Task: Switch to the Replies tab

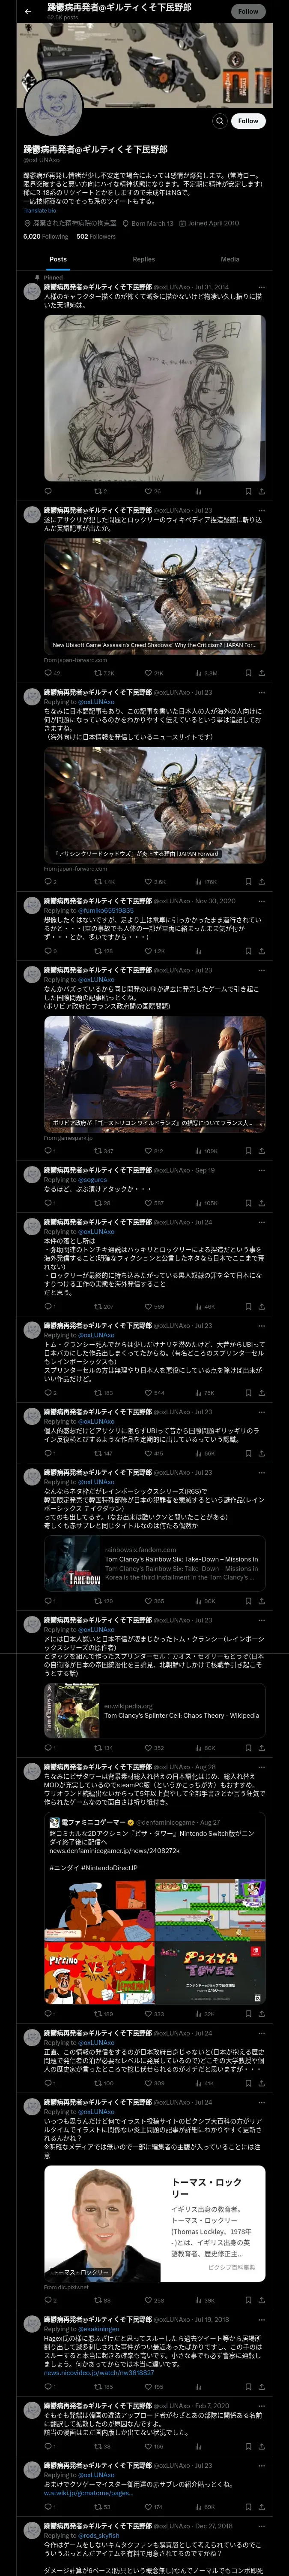Action: coord(143,259)
